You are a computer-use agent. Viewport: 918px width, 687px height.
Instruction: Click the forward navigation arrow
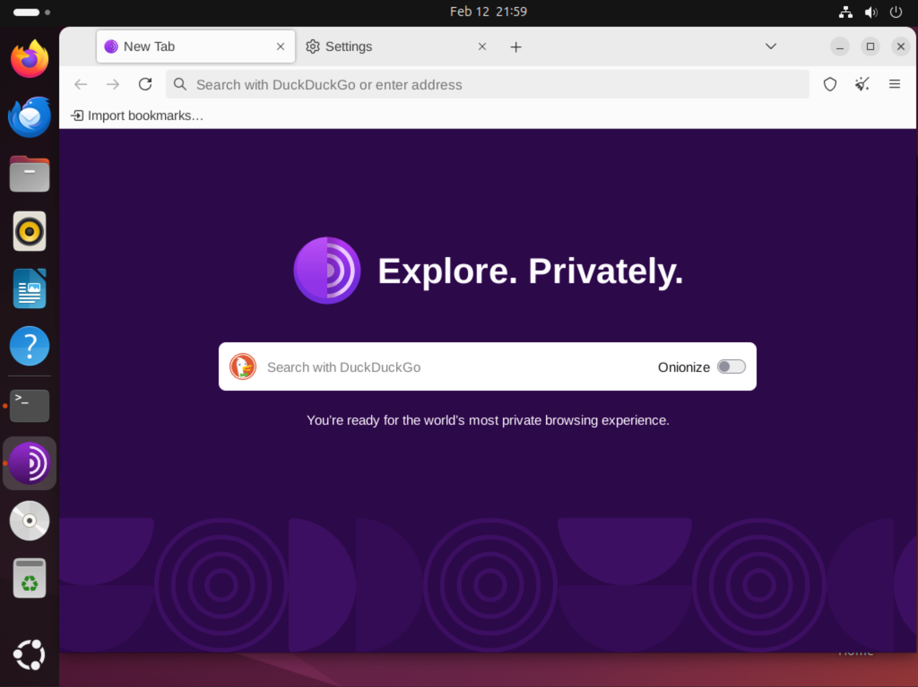point(113,84)
